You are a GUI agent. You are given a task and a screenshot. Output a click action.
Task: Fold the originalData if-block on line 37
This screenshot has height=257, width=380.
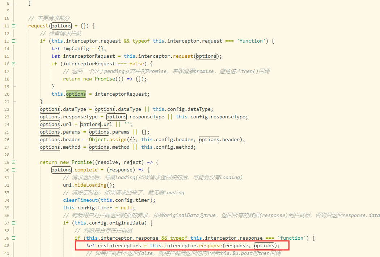click(13, 223)
